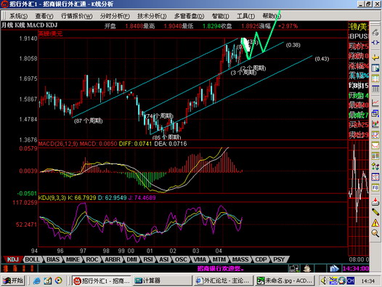Click the blue house status bar icon
Screen dimensions: 382x287
pos(334,268)
